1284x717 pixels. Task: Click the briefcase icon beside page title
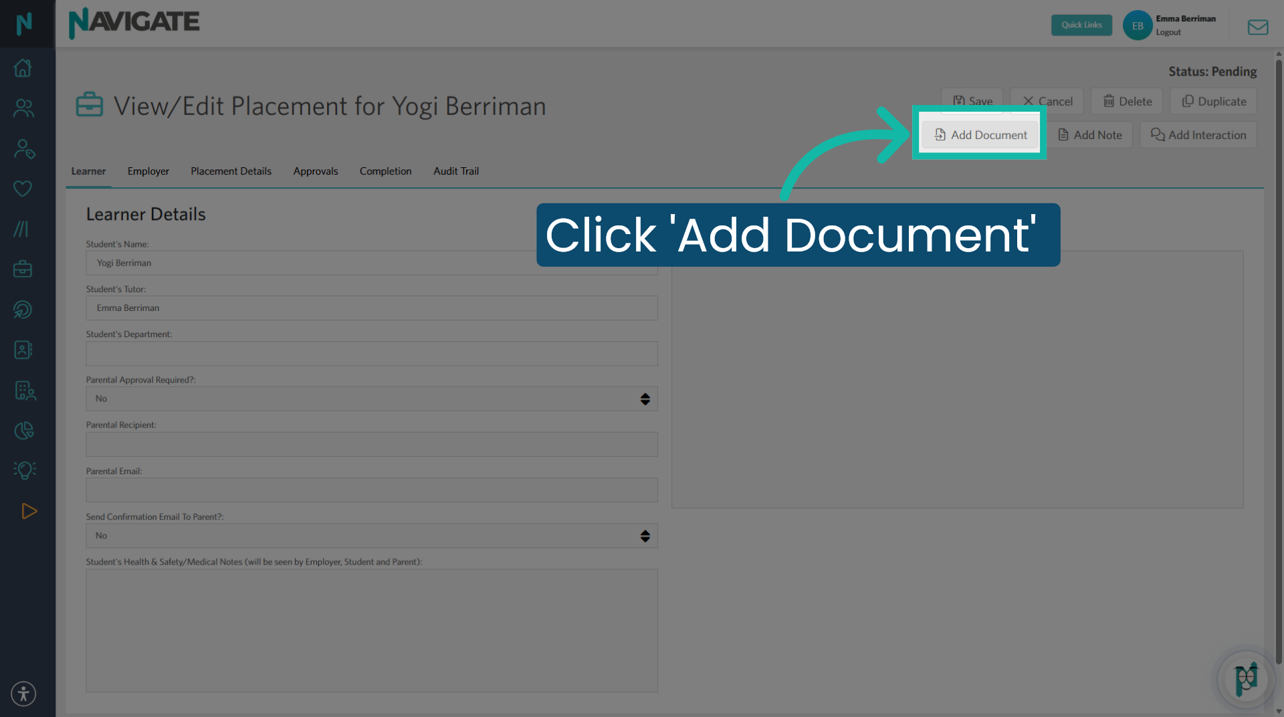click(90, 105)
